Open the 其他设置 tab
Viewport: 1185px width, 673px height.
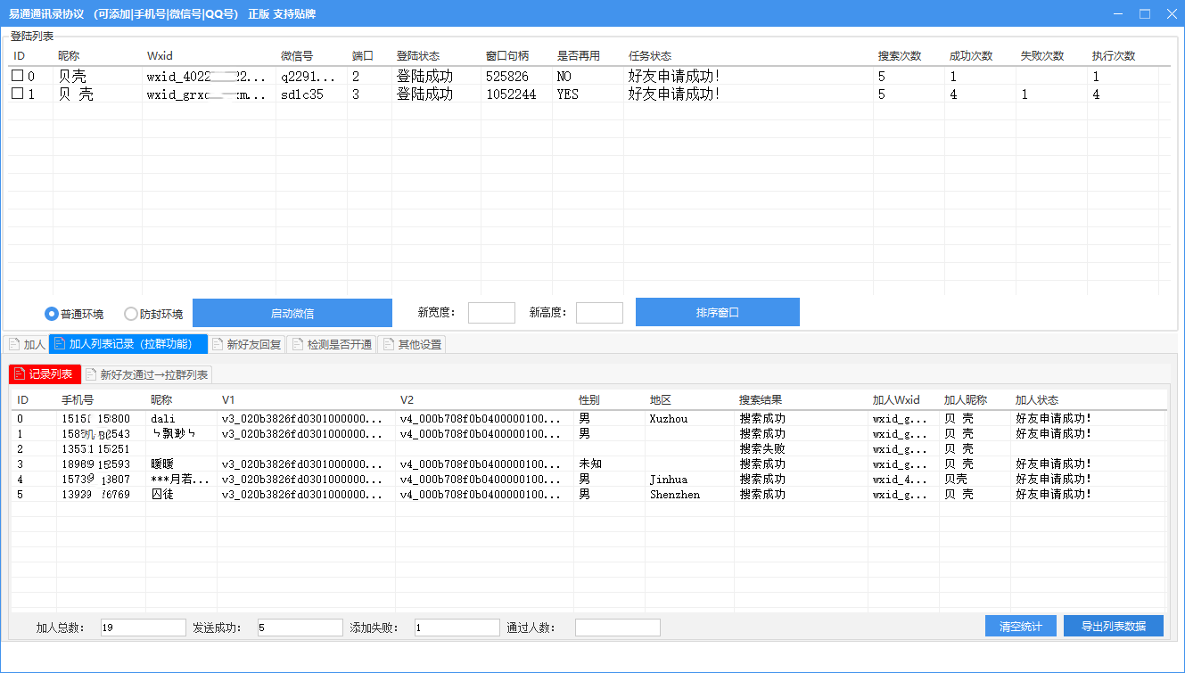pyautogui.click(x=411, y=344)
